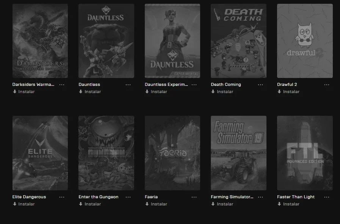The width and height of the screenshot is (340, 224).
Task: Open three-dot menu for Enter the Gungeon
Action: point(128,197)
